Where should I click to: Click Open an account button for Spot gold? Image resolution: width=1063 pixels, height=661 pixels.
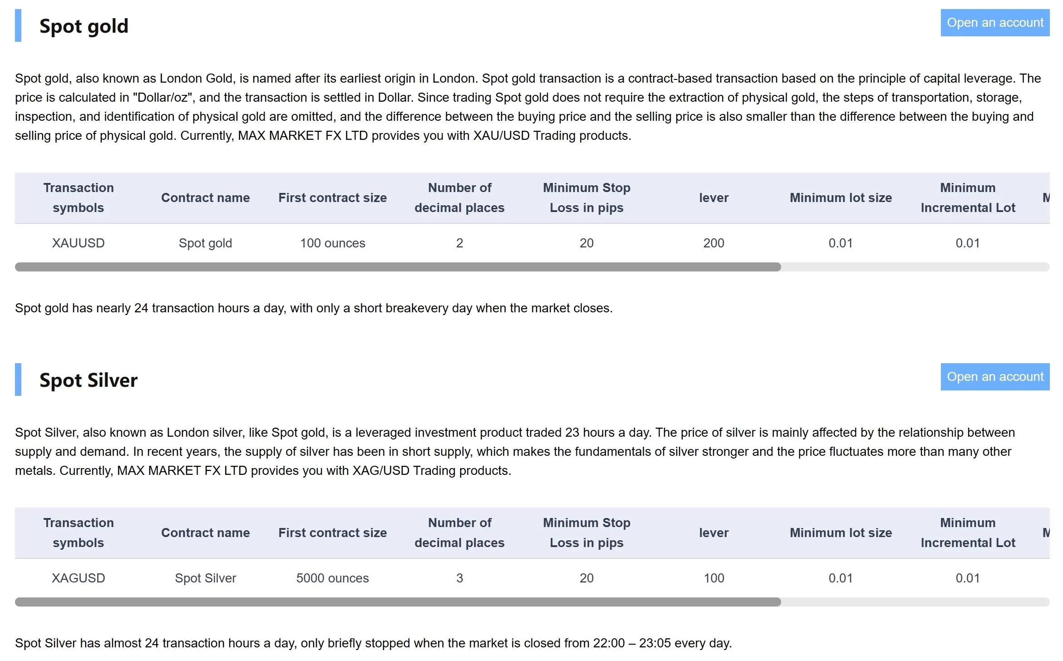[x=995, y=23]
